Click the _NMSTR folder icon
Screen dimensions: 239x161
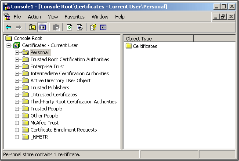(x=25, y=137)
